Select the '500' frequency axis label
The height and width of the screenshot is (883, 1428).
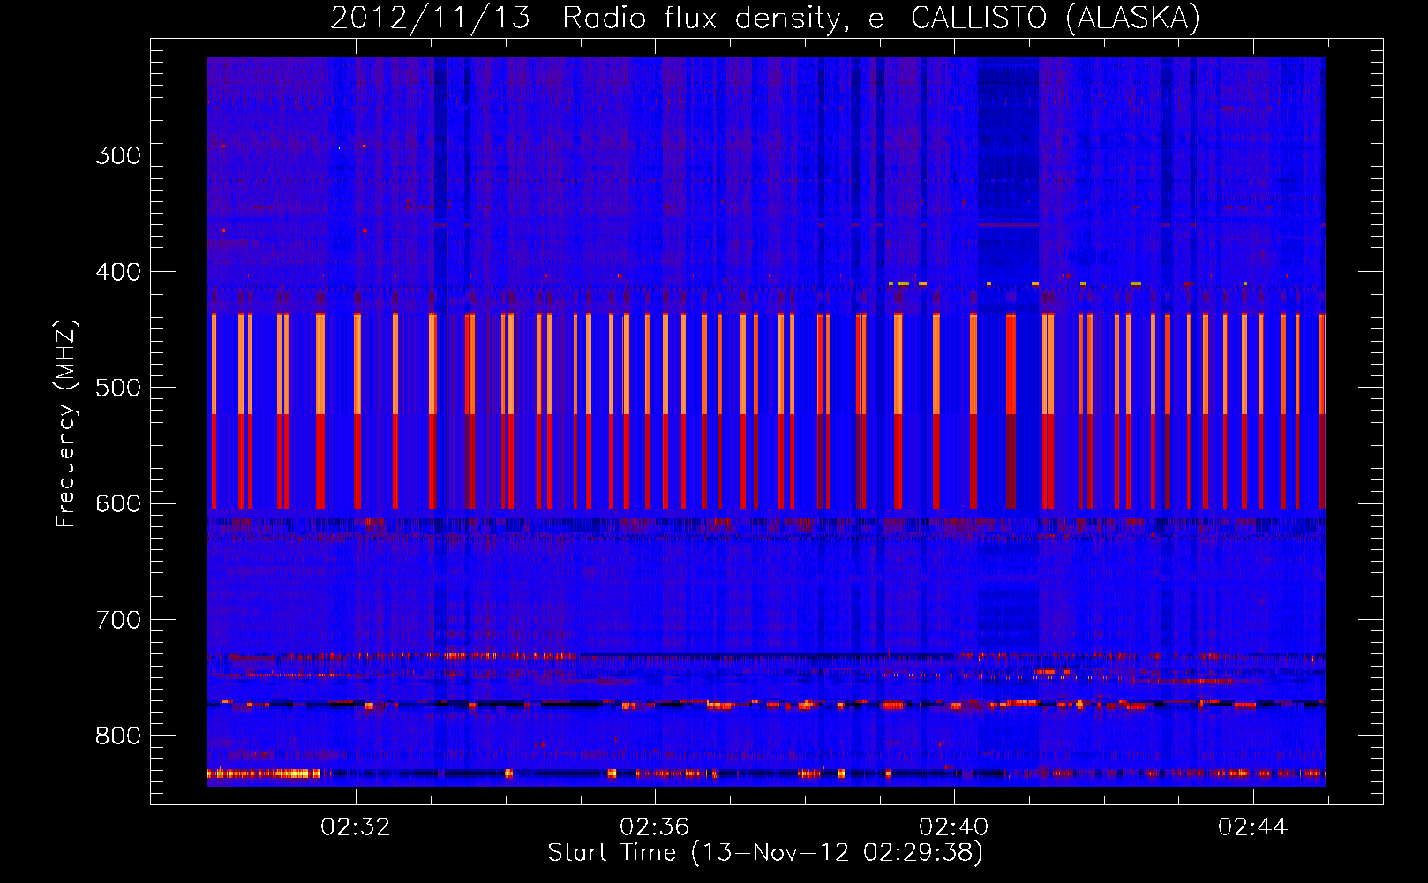click(x=118, y=388)
